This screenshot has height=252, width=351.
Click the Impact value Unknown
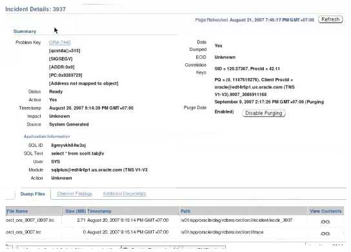[x=59, y=116]
